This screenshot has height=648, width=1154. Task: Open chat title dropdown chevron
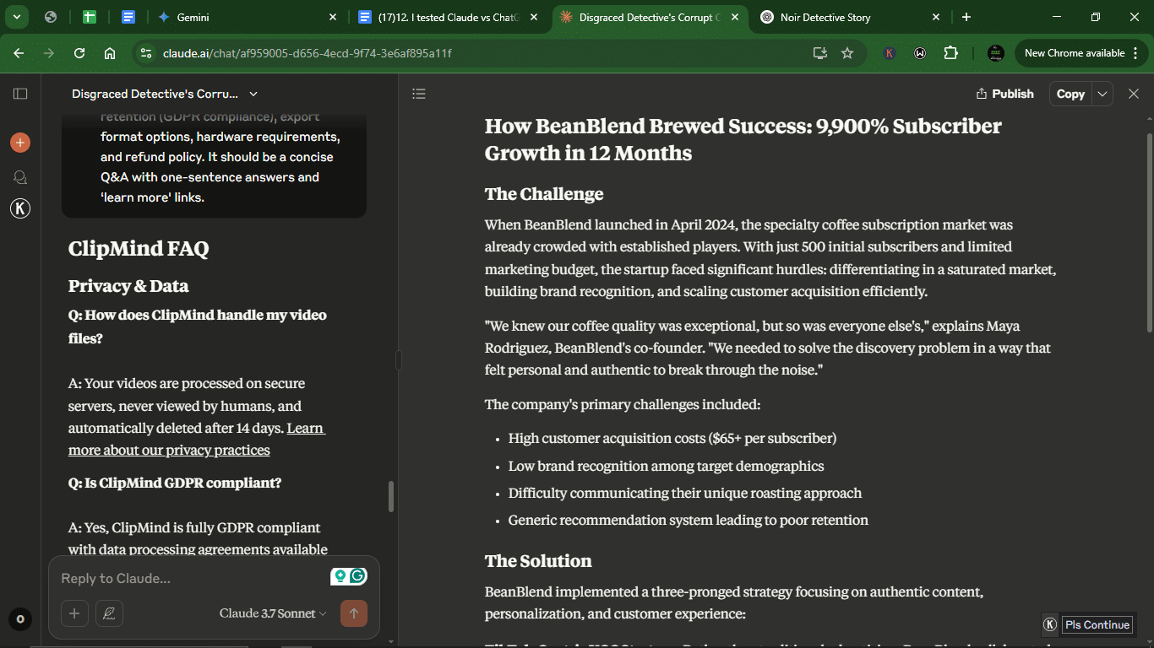[x=253, y=94]
